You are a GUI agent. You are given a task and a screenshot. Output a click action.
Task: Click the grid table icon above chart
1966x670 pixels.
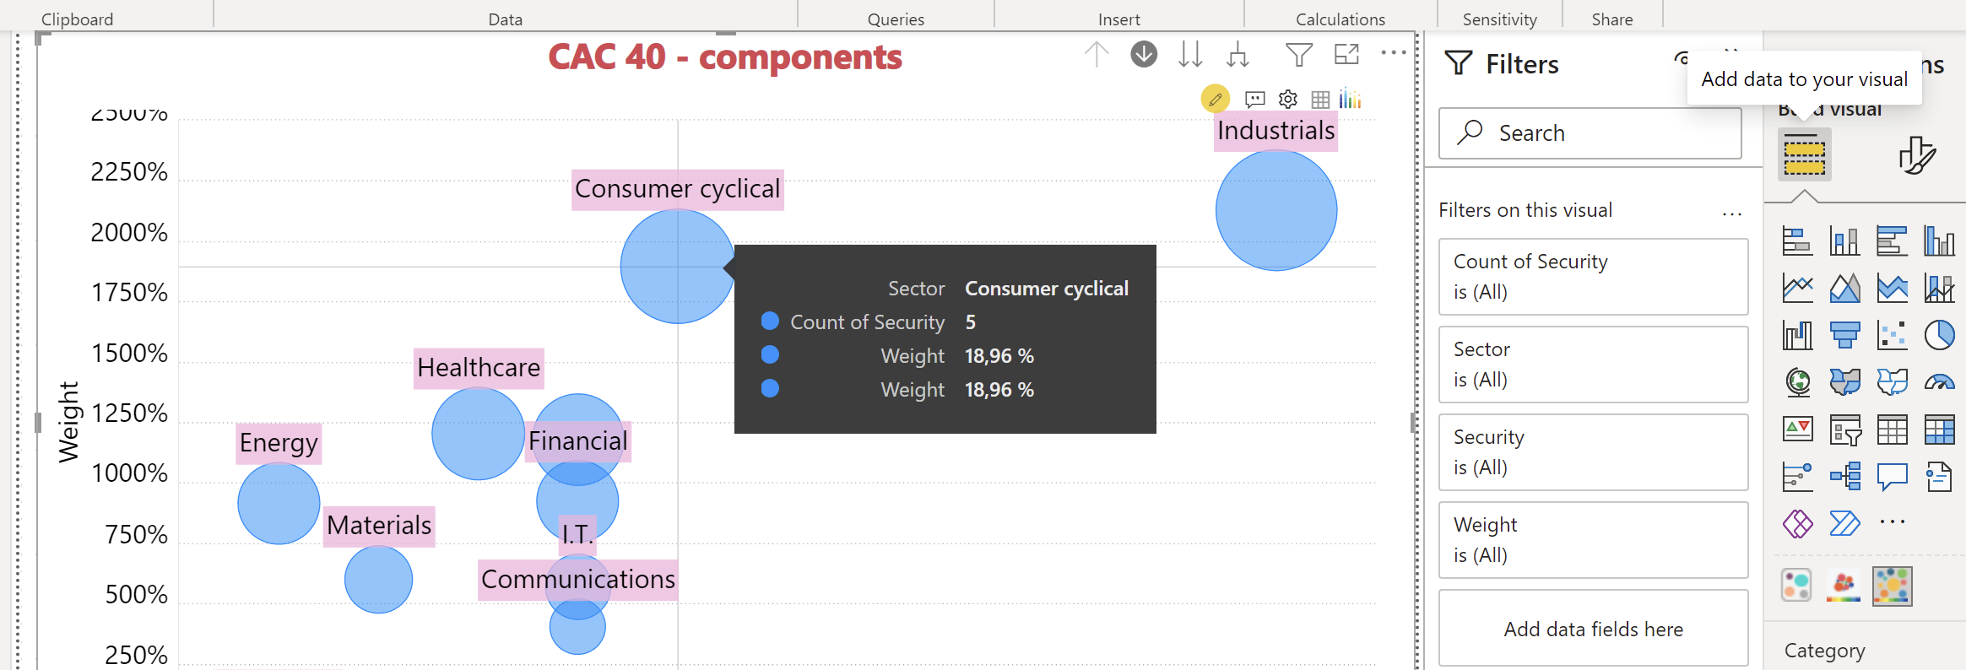click(1321, 100)
